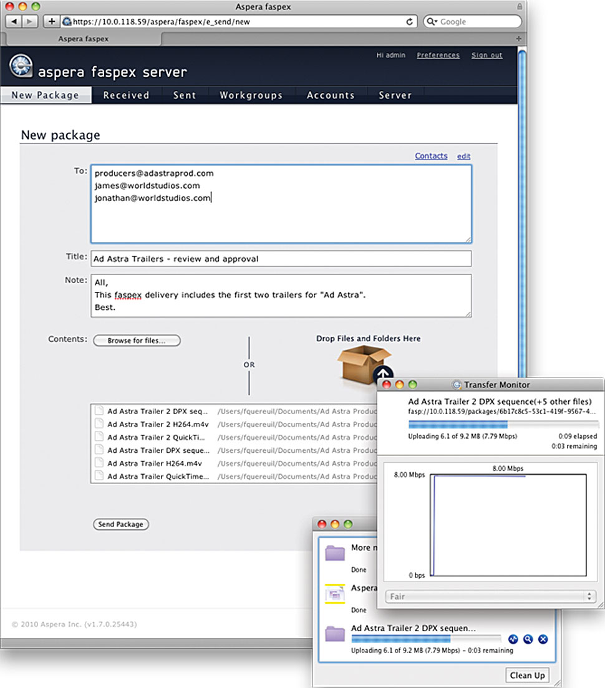Click into the Note text area
This screenshot has height=688, width=605.
(281, 296)
